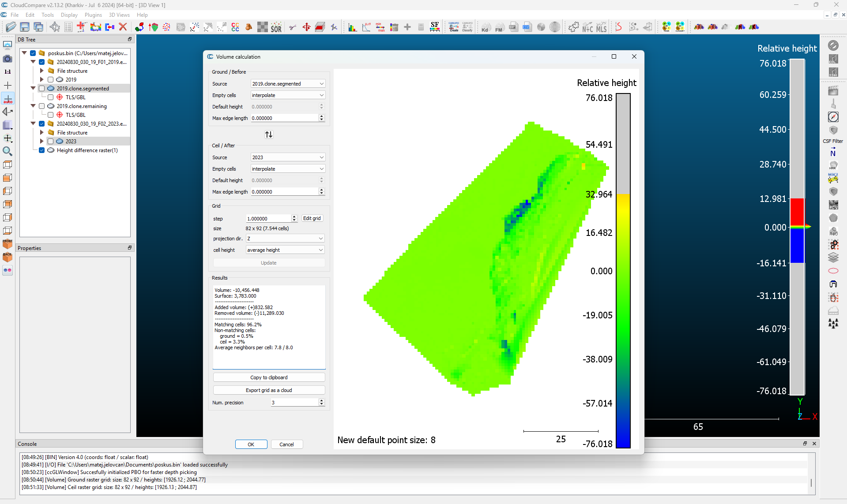Open the Plugins menu

[93, 15]
